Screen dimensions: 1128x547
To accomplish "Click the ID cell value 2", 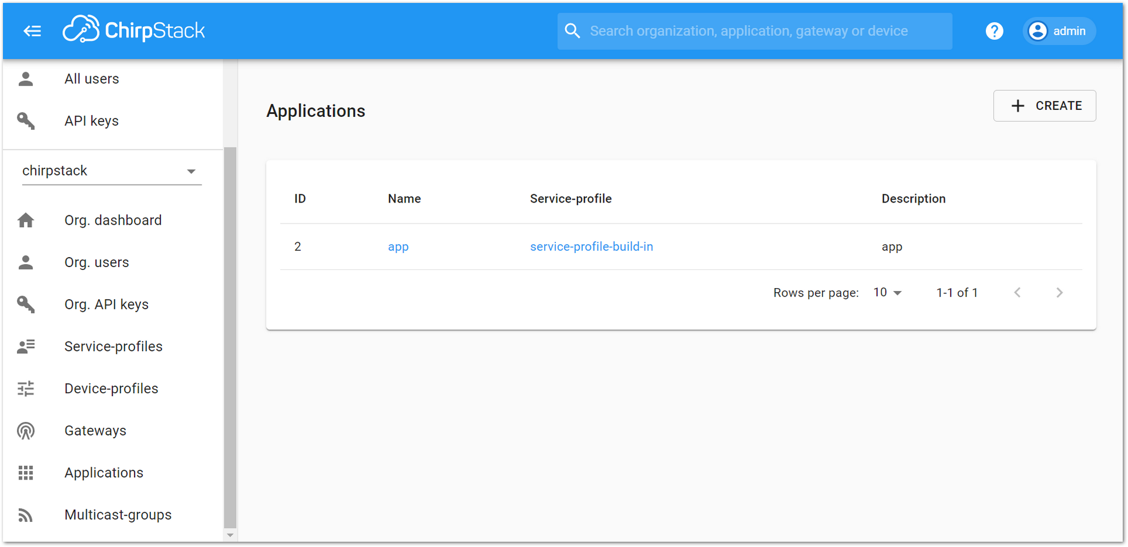I will point(298,247).
